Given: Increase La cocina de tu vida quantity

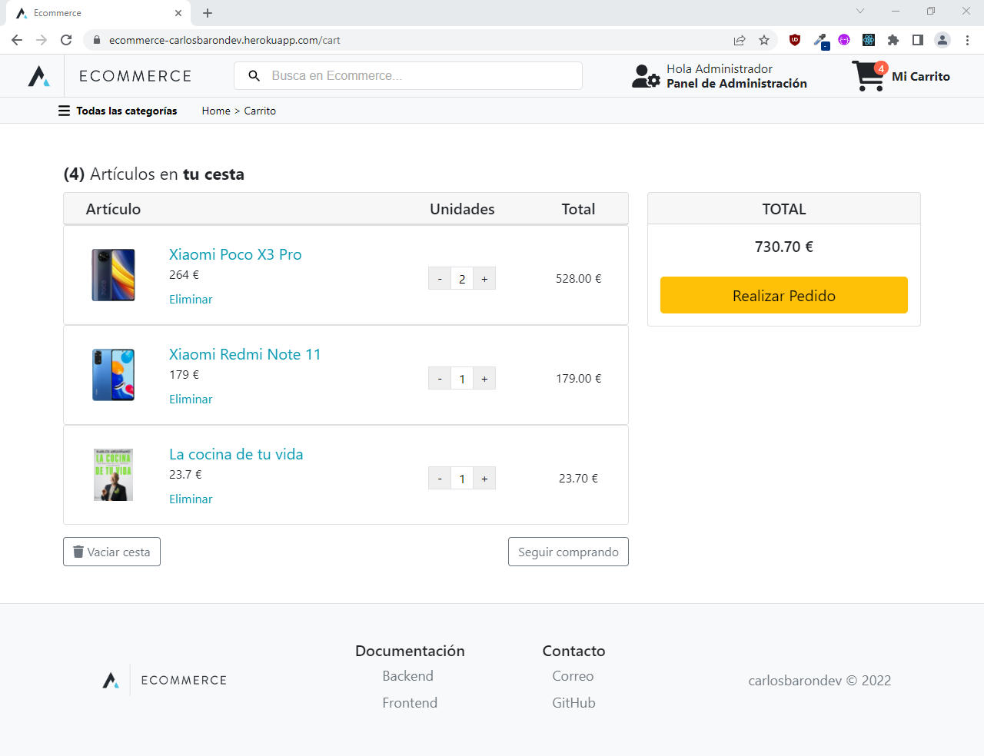Looking at the screenshot, I should pyautogui.click(x=484, y=479).
